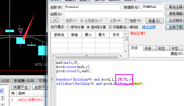184x106 pixels.
Task: Click the sellshort code line
Action: click(101, 84)
